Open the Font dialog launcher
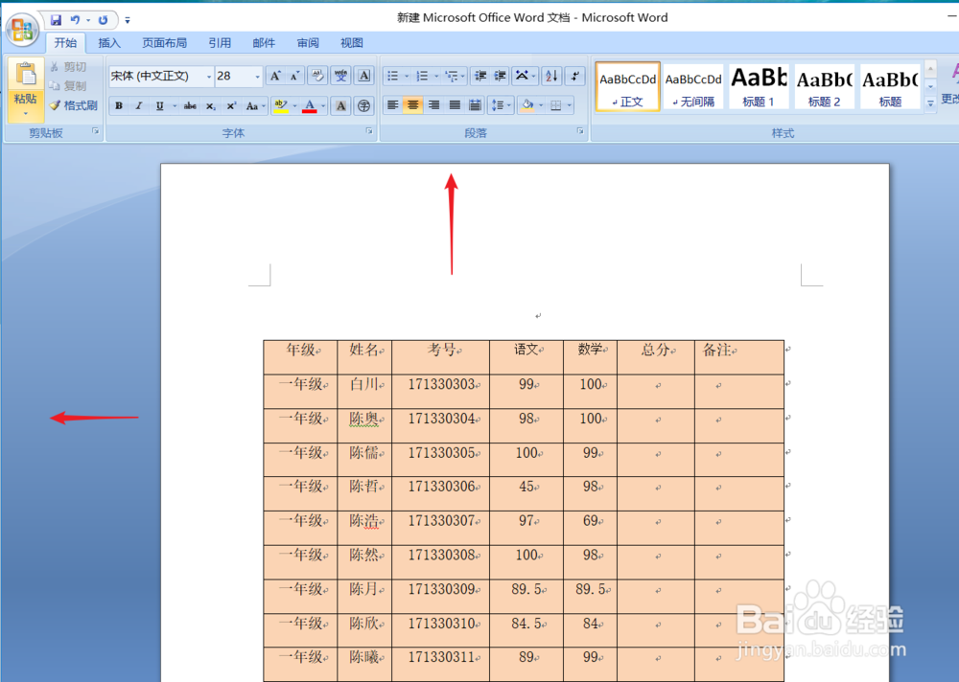 point(369,131)
